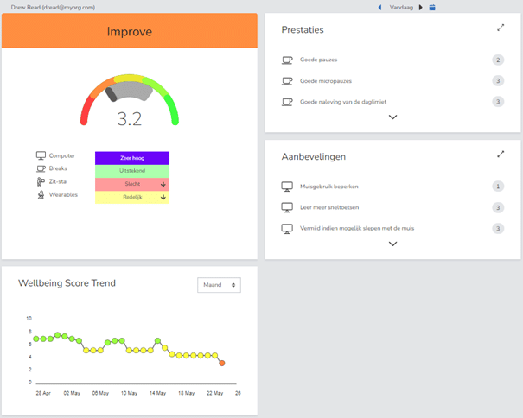Image resolution: width=523 pixels, height=418 pixels.
Task: Go to previous day with left arrow
Action: (x=379, y=7)
